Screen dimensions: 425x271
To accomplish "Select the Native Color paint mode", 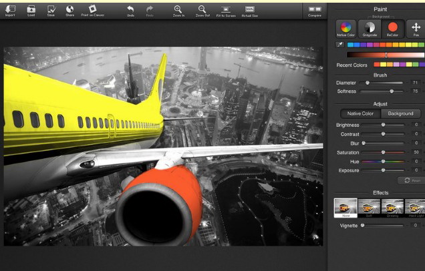I will tap(344, 29).
